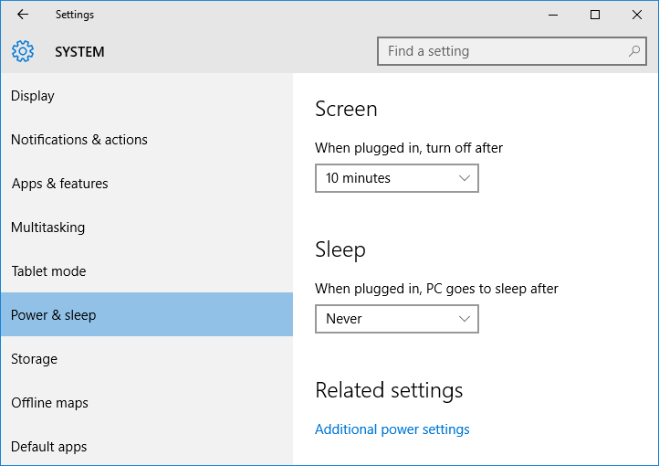Image resolution: width=659 pixels, height=466 pixels.
Task: Maximize the Settings window
Action: (595, 15)
